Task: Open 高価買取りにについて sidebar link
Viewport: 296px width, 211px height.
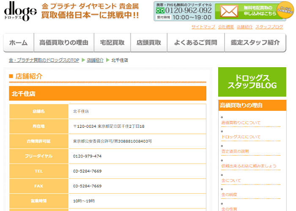Action: tap(241, 123)
